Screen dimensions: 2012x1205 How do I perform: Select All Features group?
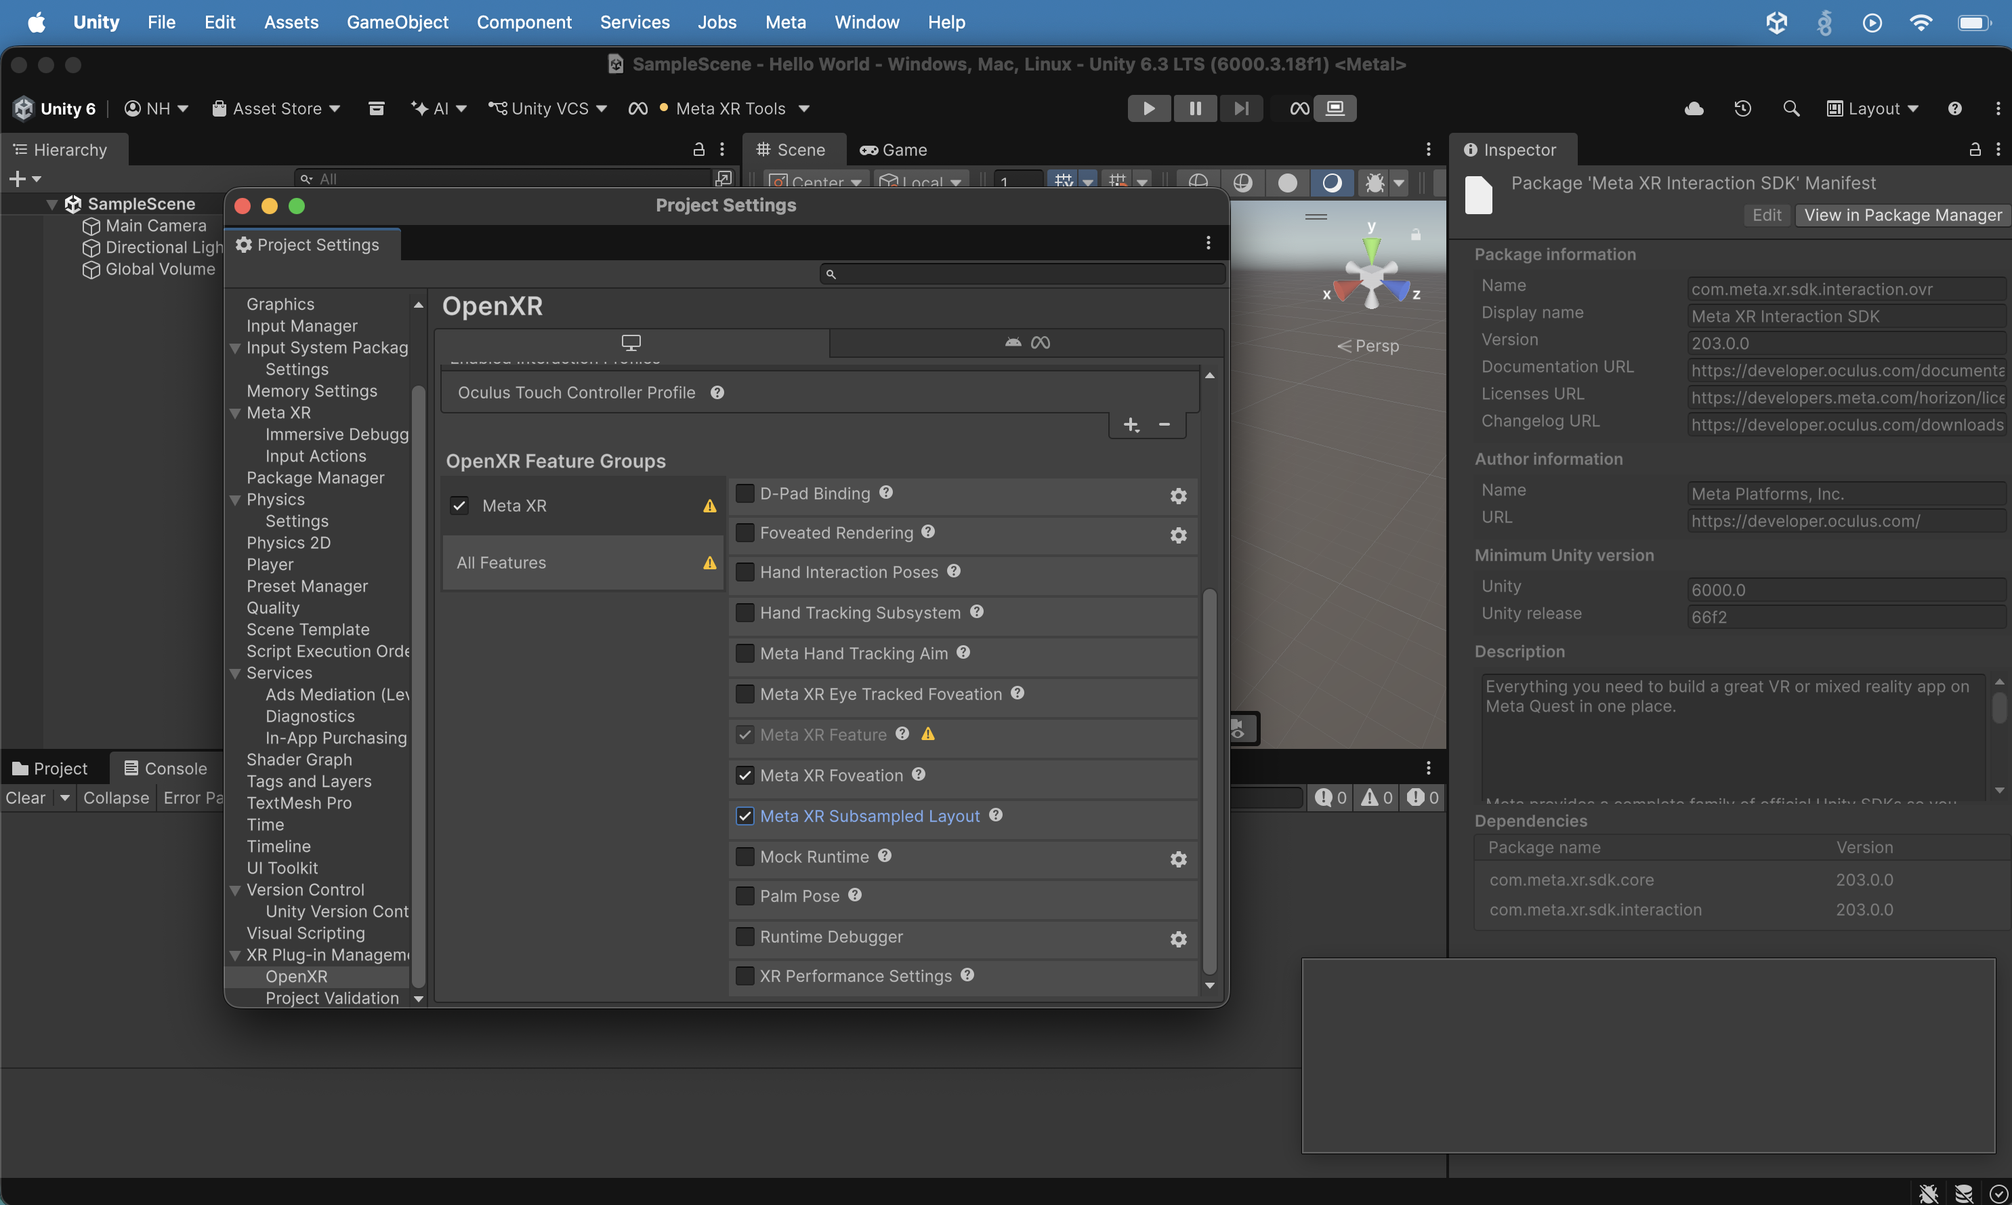583,563
